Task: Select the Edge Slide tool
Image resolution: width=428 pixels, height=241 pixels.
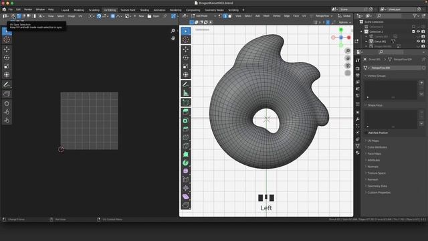Action: click(186, 179)
